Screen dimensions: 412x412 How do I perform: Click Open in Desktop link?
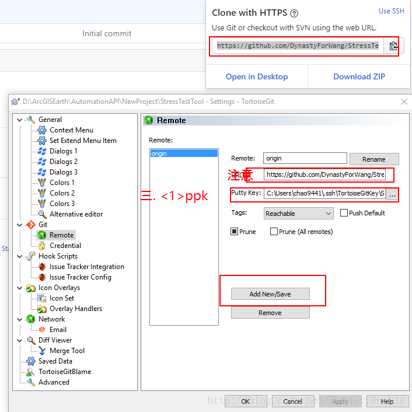coord(257,76)
